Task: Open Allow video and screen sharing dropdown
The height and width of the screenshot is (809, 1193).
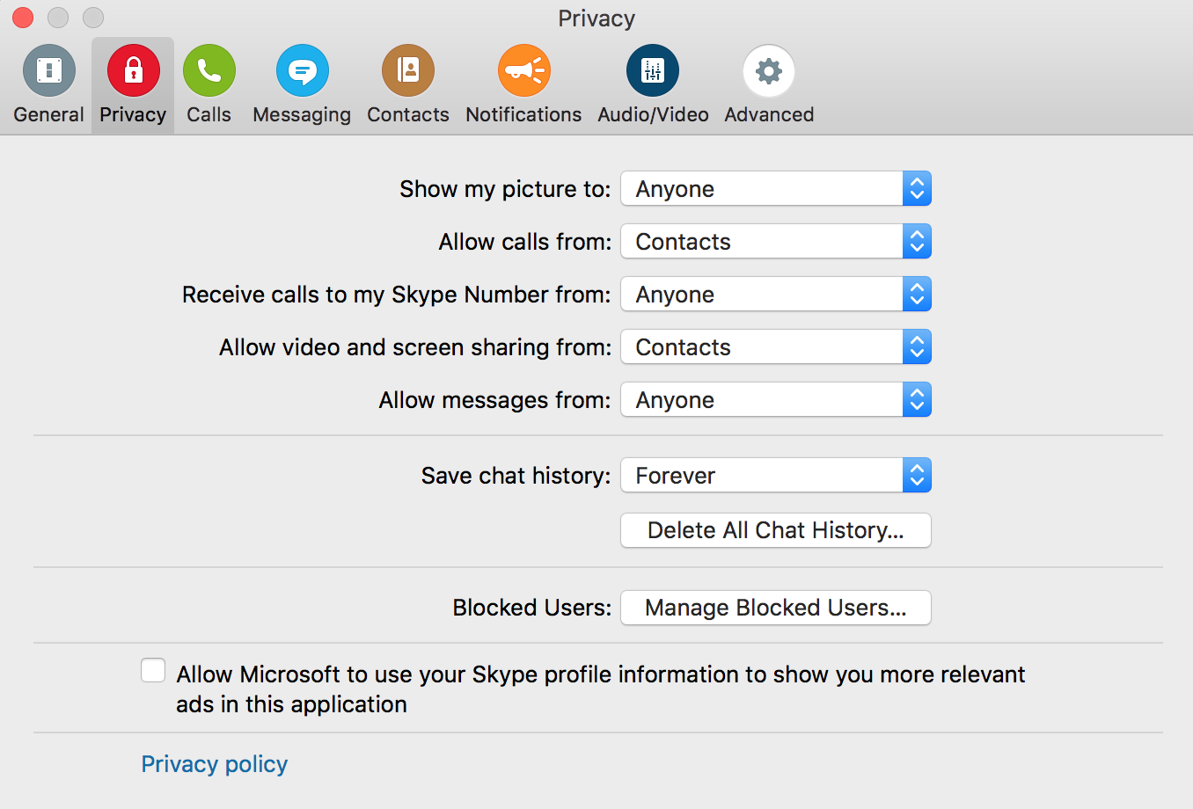Action: (x=775, y=347)
